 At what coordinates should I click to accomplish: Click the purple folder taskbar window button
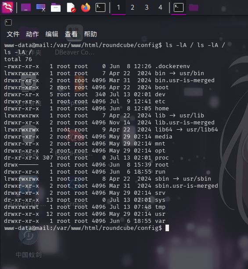(194, 7)
